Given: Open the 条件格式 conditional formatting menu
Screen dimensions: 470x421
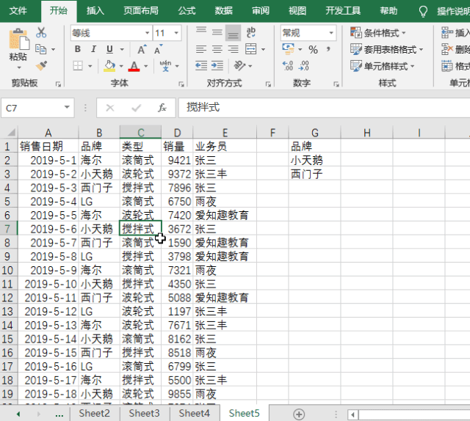Looking at the screenshot, I should pyautogui.click(x=377, y=32).
